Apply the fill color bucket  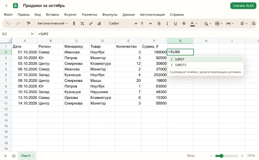pyautogui.click(x=206, y=24)
